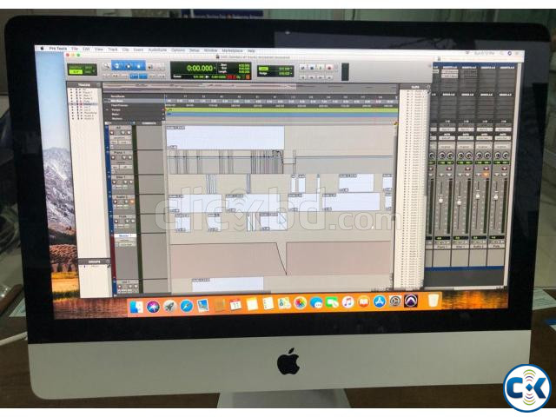556x417 pixels.
Task: Unmute the Audio 1 track orange button
Action: point(132,202)
